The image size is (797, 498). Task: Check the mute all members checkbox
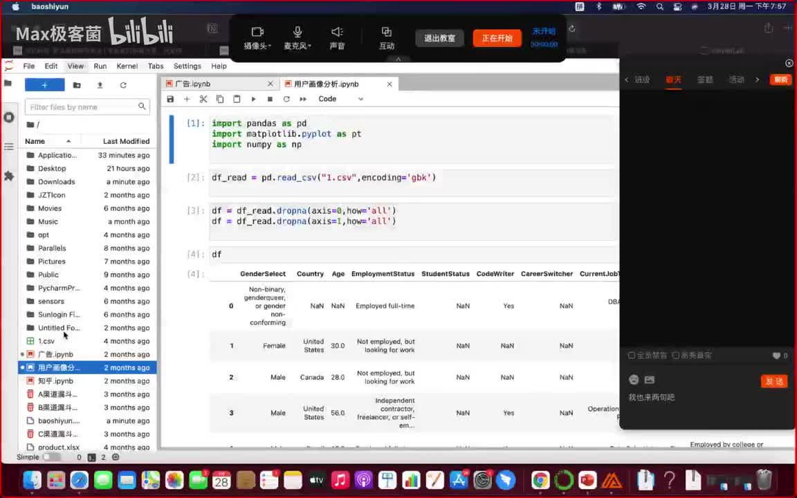[632, 356]
